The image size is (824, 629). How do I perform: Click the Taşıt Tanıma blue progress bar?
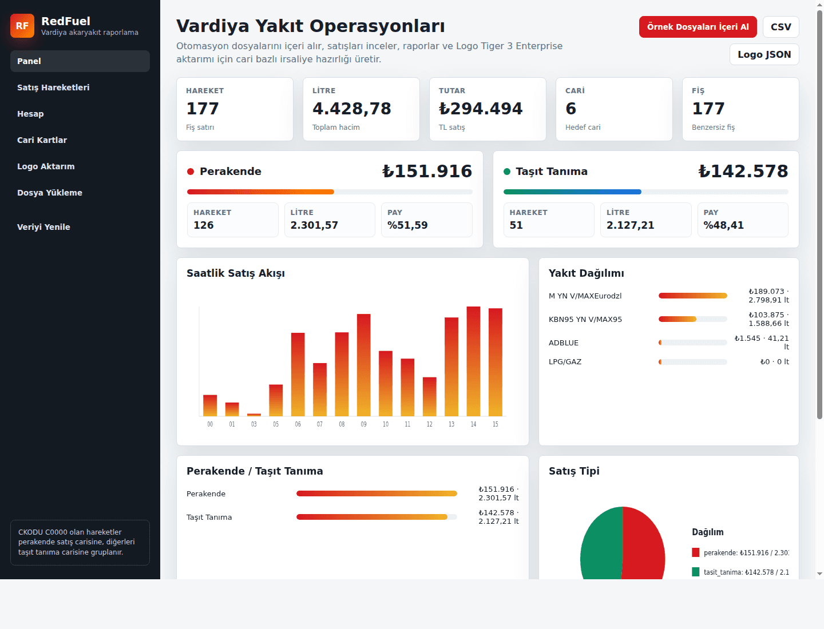pyautogui.click(x=572, y=192)
